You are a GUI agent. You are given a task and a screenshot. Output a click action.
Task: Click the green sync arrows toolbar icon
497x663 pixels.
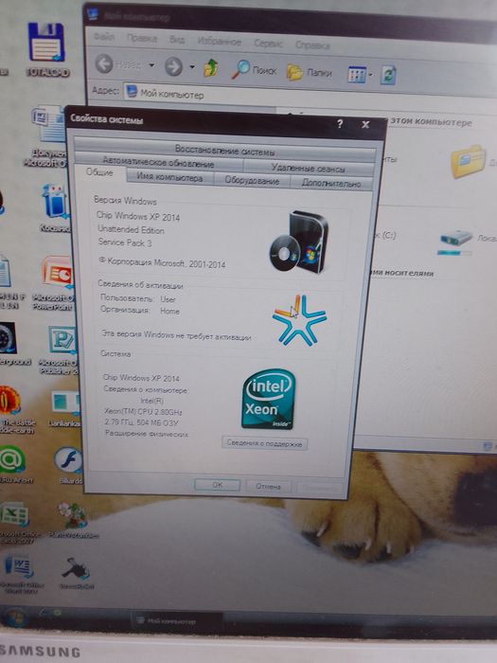[x=387, y=76]
